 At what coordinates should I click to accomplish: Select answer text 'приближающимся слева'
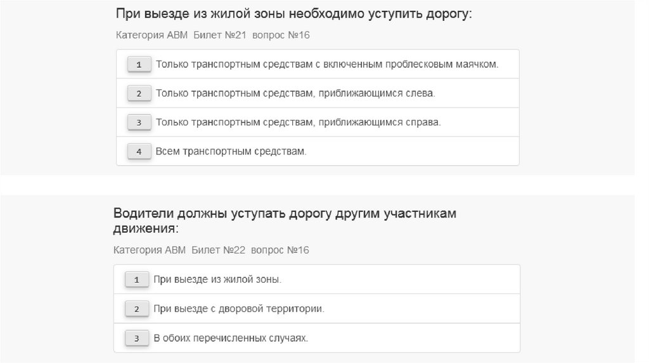pos(295,94)
